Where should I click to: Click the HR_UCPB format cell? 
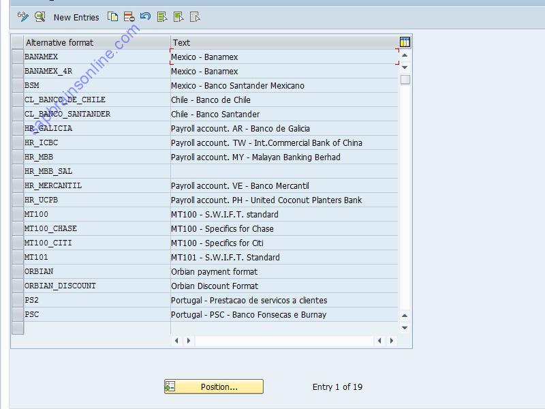click(x=97, y=200)
